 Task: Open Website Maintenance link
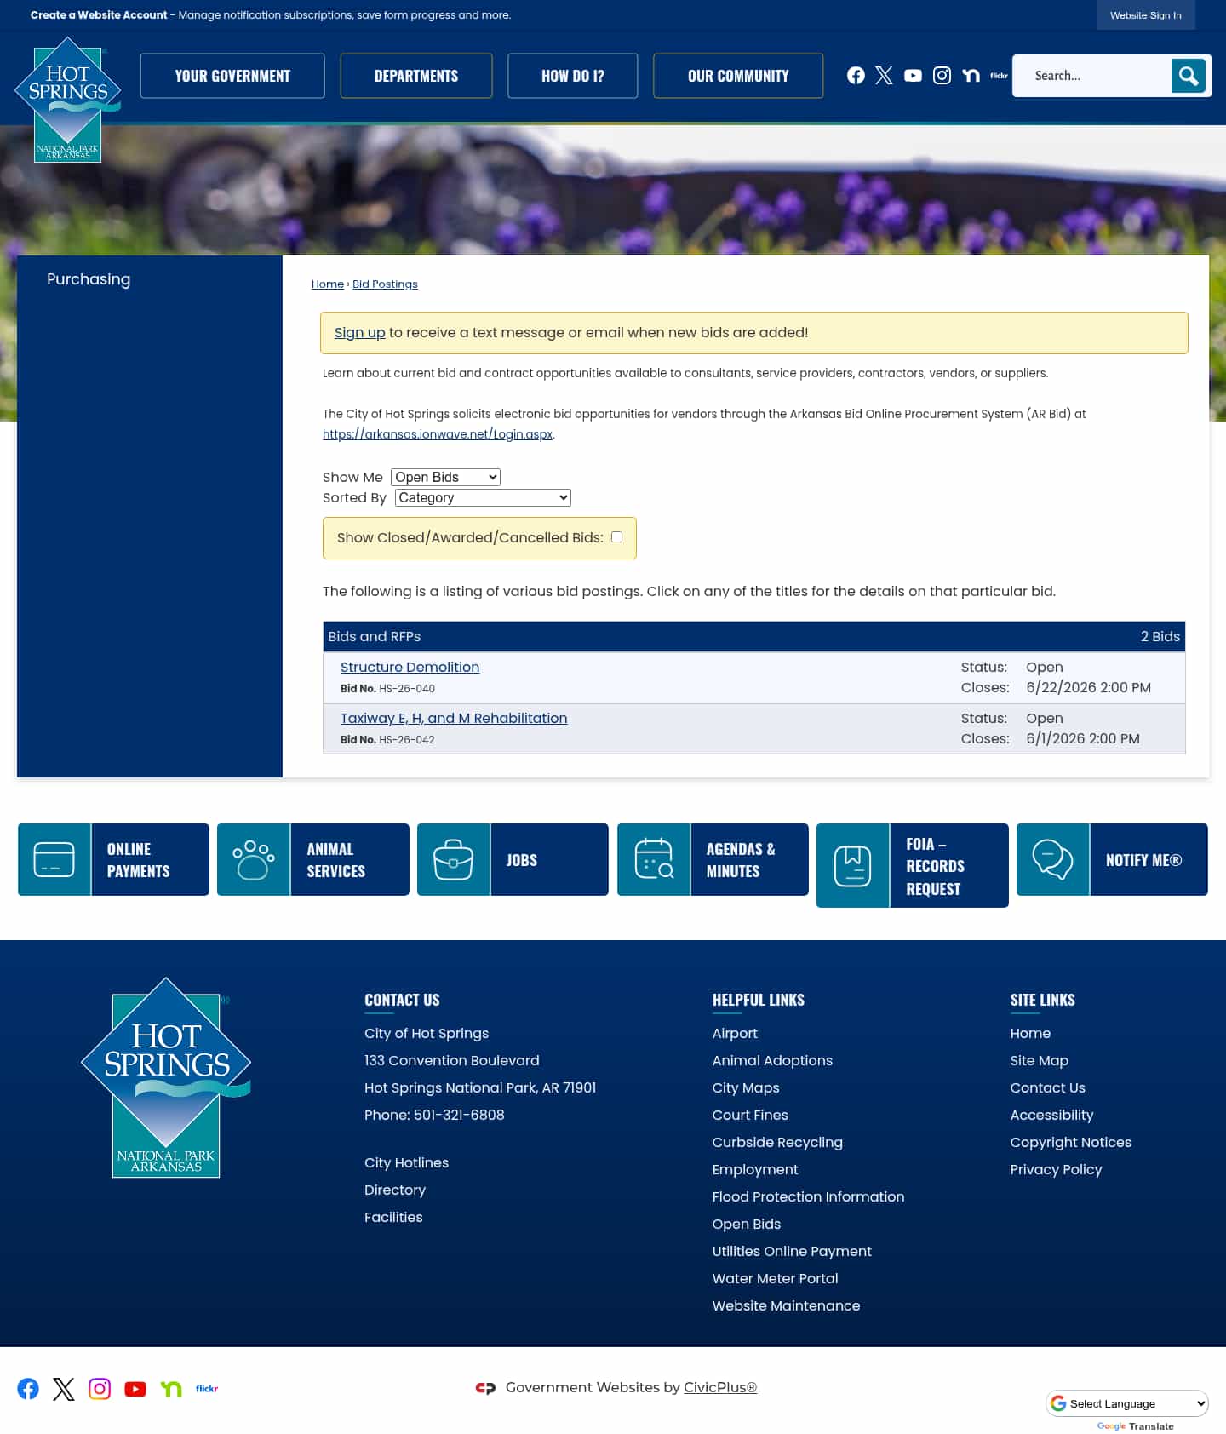pyautogui.click(x=786, y=1306)
